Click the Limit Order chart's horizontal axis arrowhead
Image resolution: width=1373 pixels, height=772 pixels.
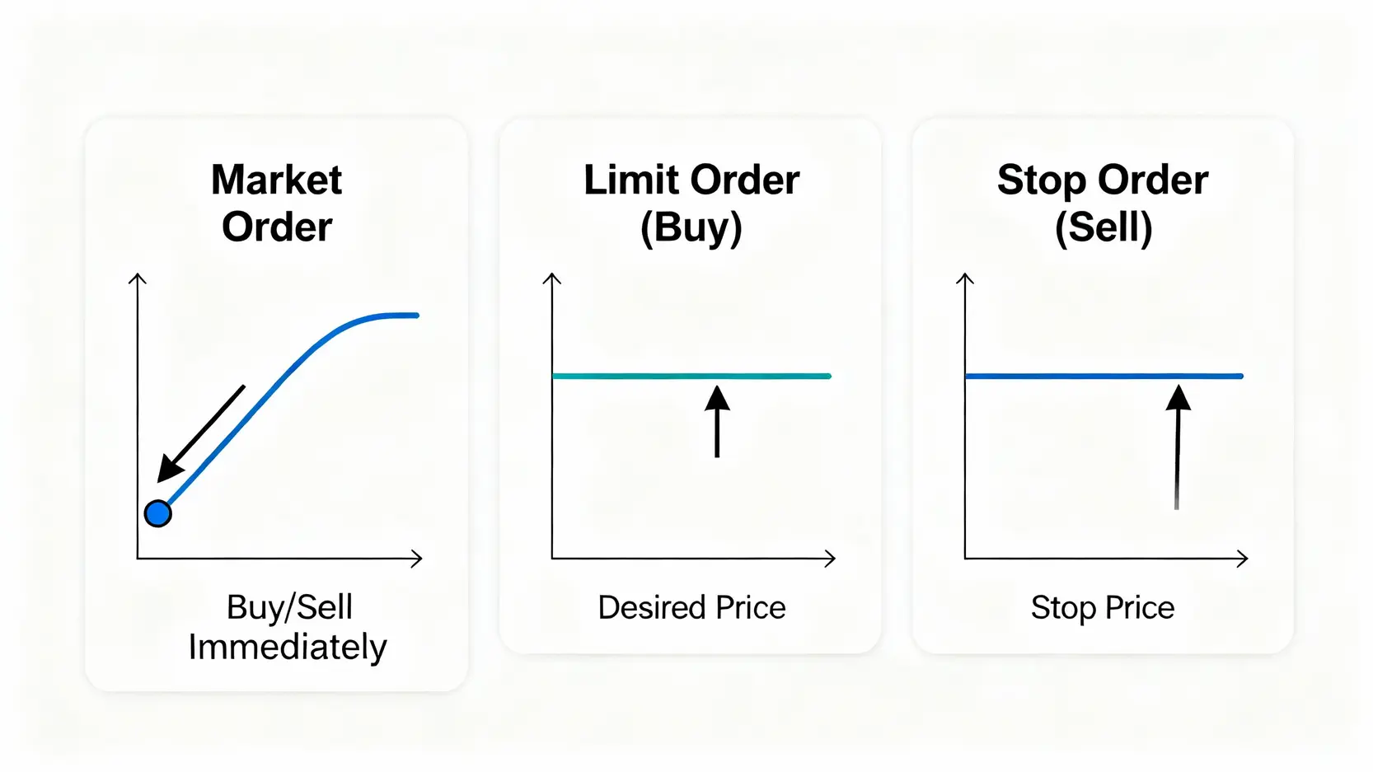click(830, 559)
